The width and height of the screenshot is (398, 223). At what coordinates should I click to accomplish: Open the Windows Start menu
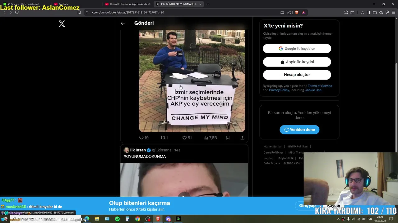click(x=4, y=219)
